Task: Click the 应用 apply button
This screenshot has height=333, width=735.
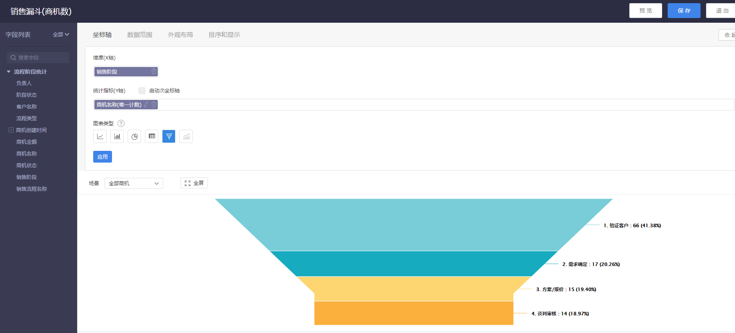Action: [103, 157]
